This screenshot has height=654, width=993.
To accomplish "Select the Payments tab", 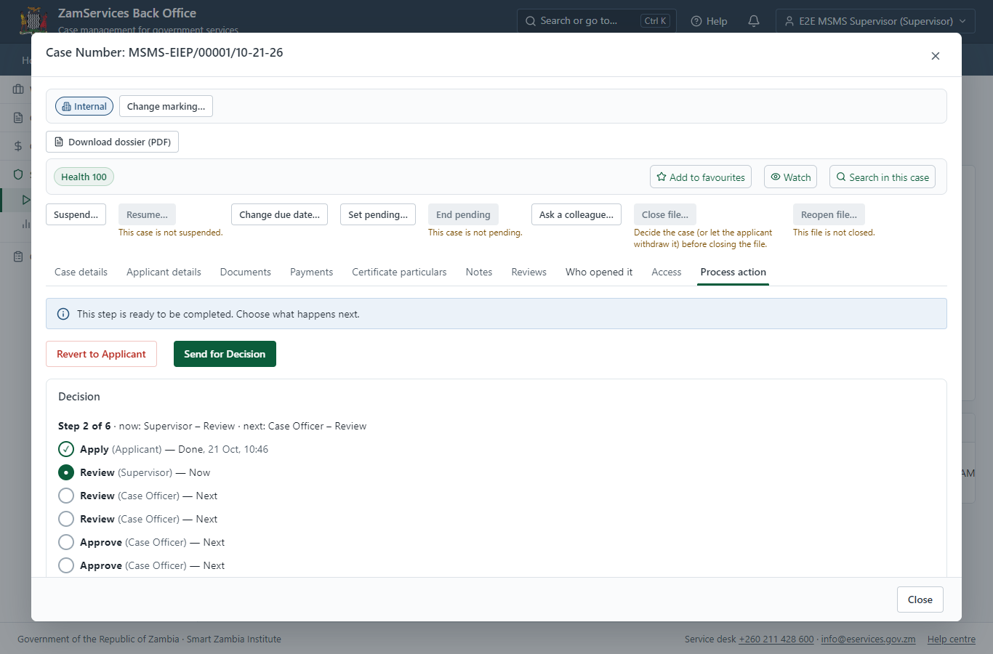I will point(311,272).
